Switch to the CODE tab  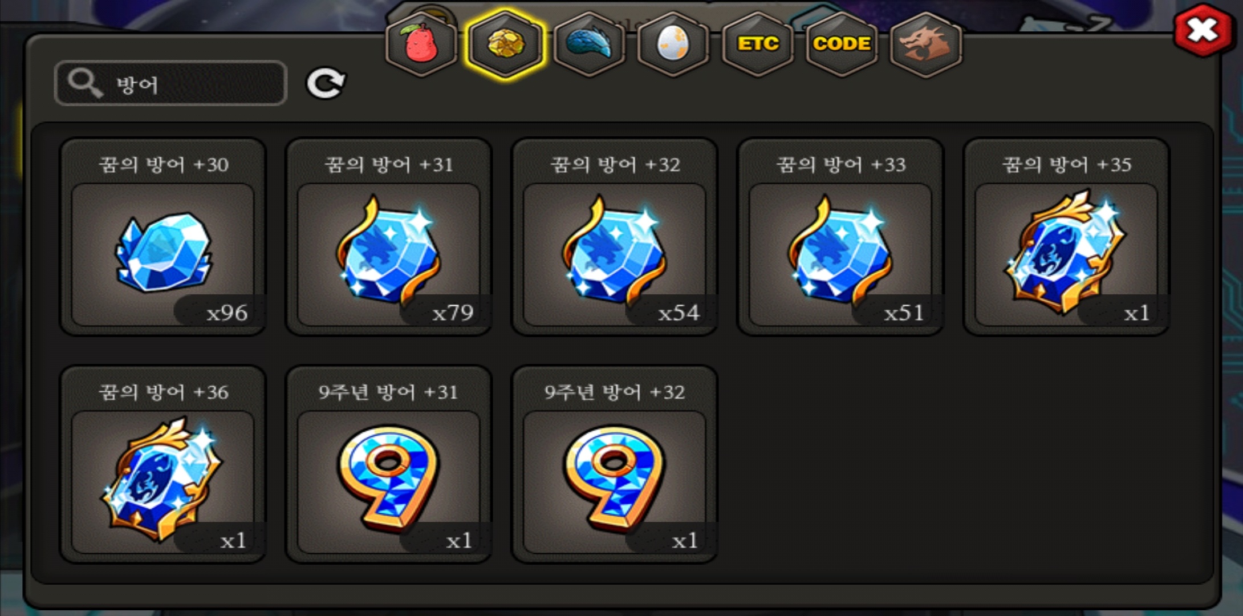pyautogui.click(x=842, y=44)
